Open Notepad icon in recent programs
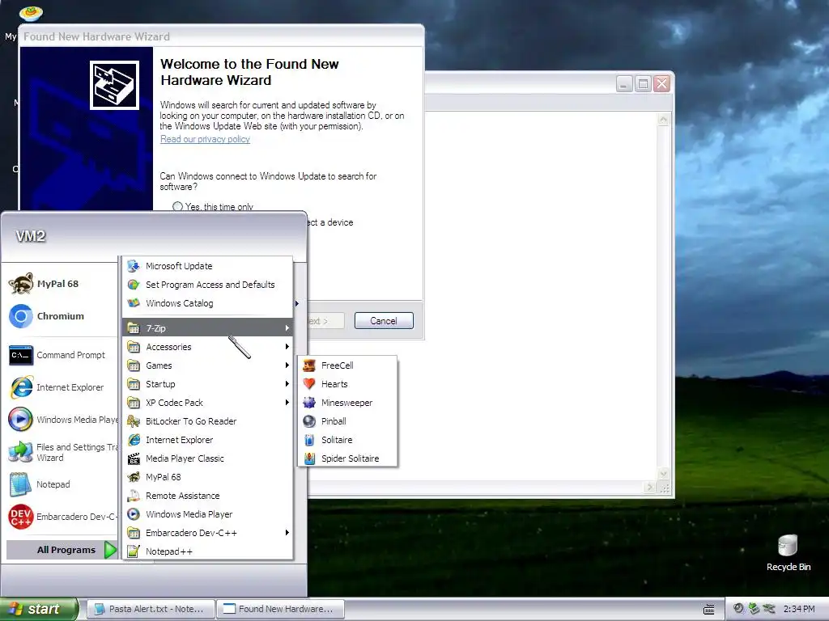The image size is (829, 621). point(20,484)
